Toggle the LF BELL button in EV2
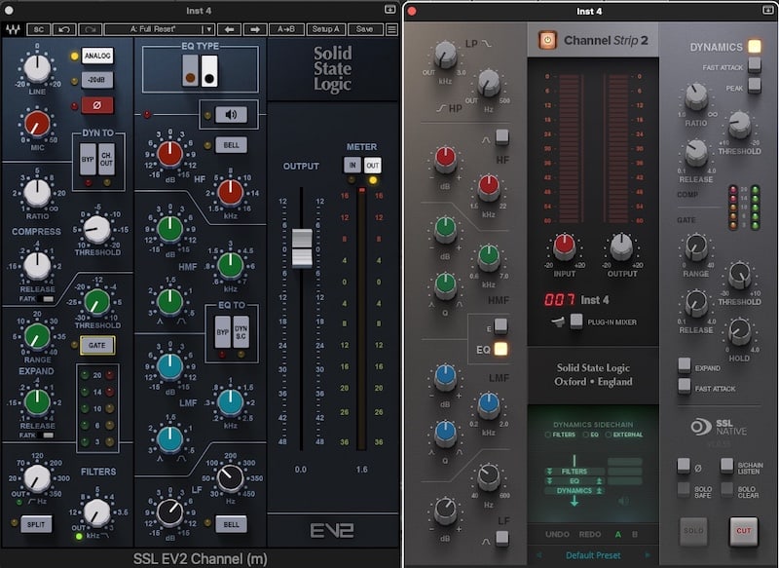This screenshot has height=568, width=779. pyautogui.click(x=231, y=524)
